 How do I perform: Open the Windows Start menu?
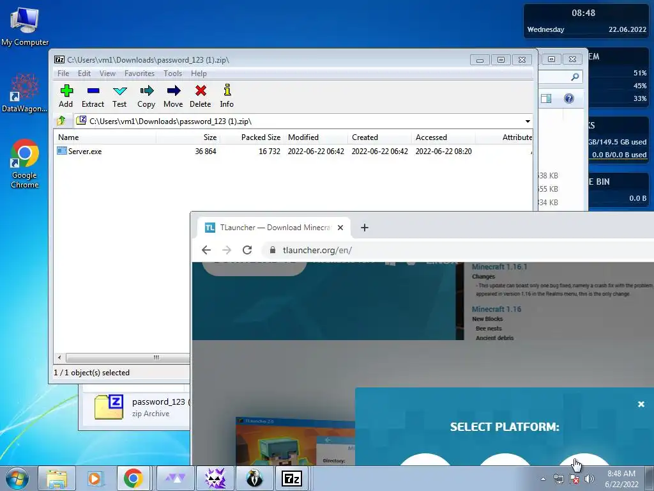(x=17, y=478)
